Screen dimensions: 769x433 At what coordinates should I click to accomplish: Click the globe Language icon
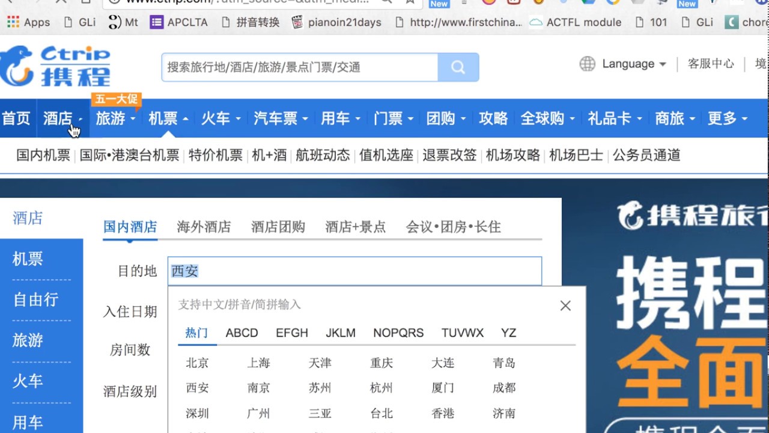click(587, 64)
